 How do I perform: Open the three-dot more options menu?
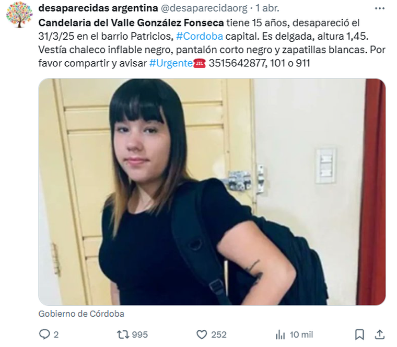(380, 8)
